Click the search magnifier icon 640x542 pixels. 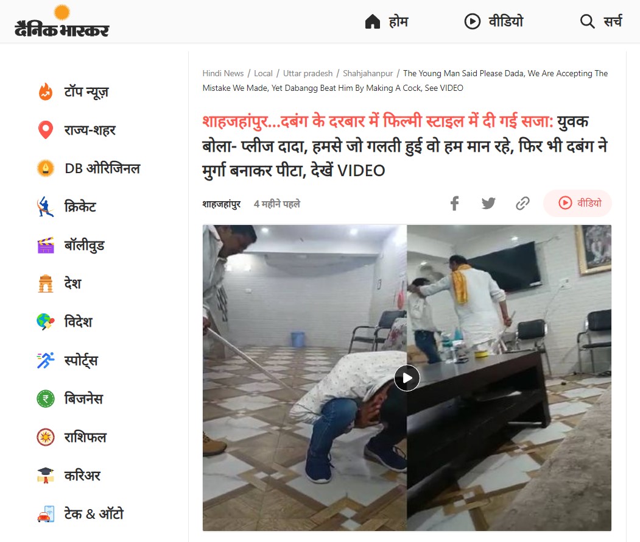coord(587,21)
